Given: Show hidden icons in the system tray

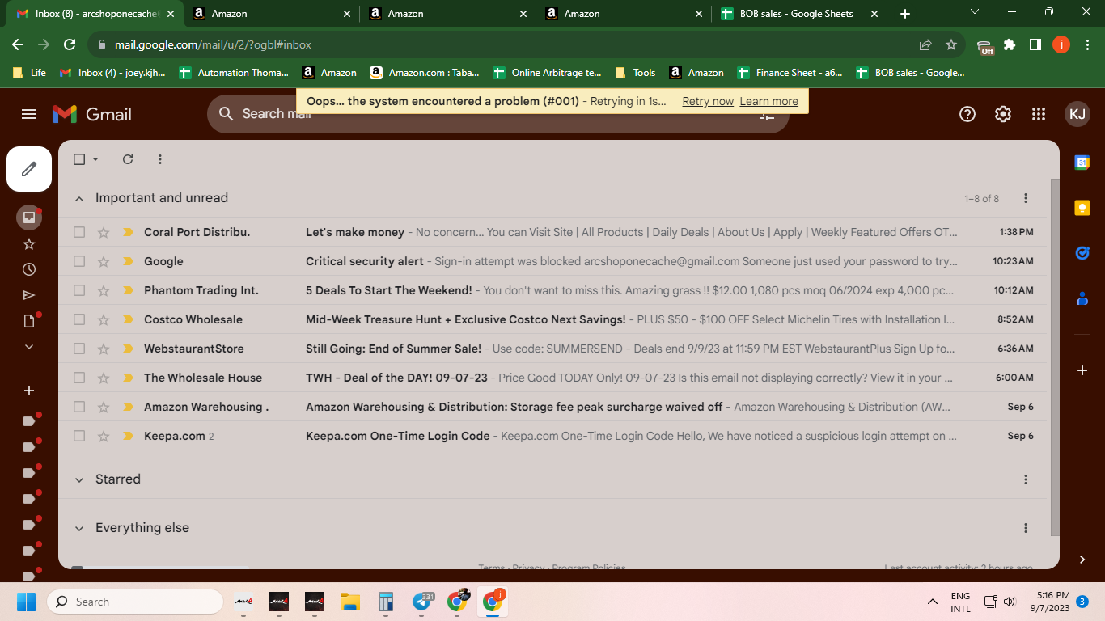Looking at the screenshot, I should tap(933, 602).
